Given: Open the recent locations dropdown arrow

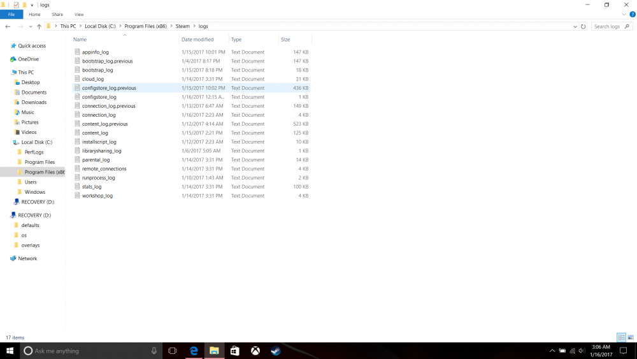Looking at the screenshot, I should click(x=31, y=26).
